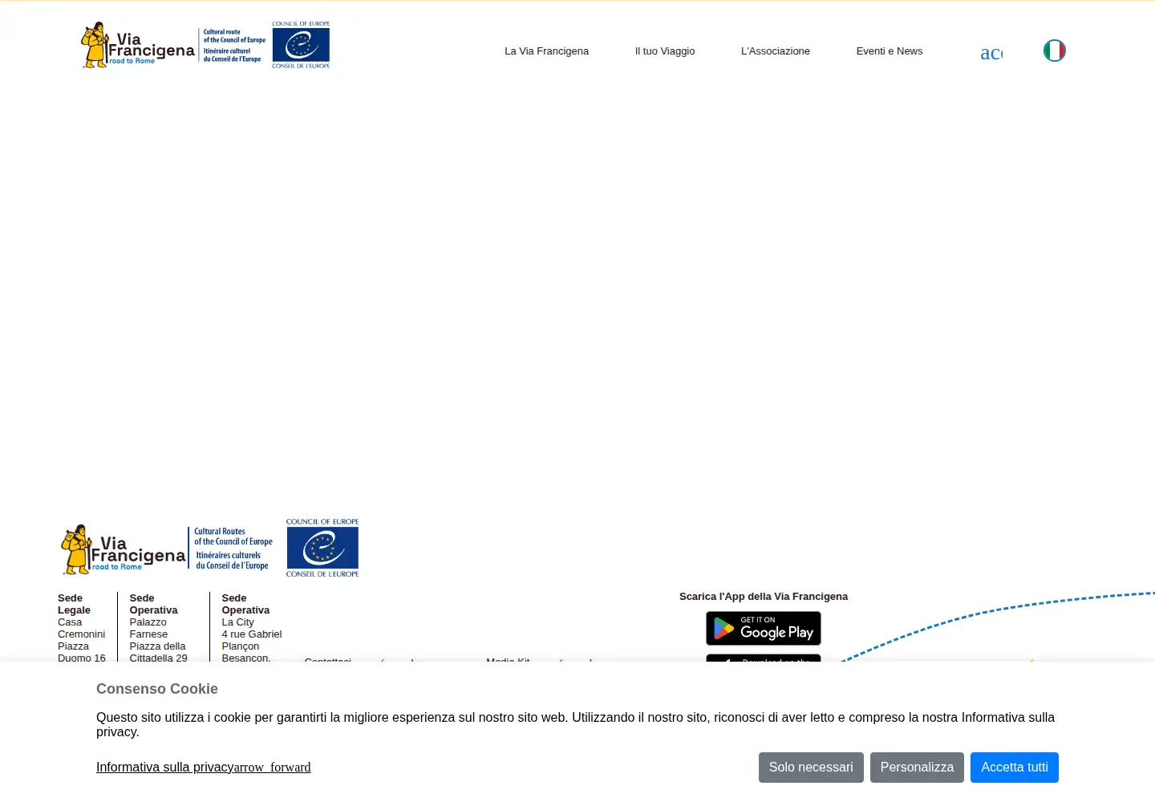Open the Get it on Google Play badge
The width and height of the screenshot is (1155, 802).
pyautogui.click(x=764, y=629)
